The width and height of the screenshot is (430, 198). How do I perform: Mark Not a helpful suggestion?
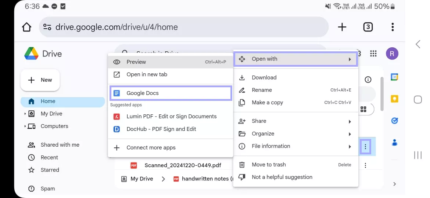pyautogui.click(x=295, y=177)
